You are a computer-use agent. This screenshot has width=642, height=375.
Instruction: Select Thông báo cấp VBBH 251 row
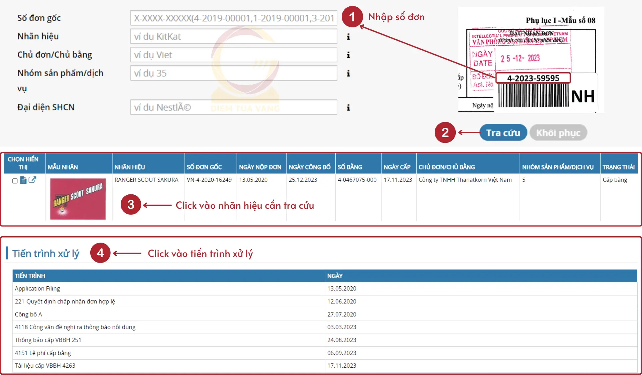click(x=325, y=340)
